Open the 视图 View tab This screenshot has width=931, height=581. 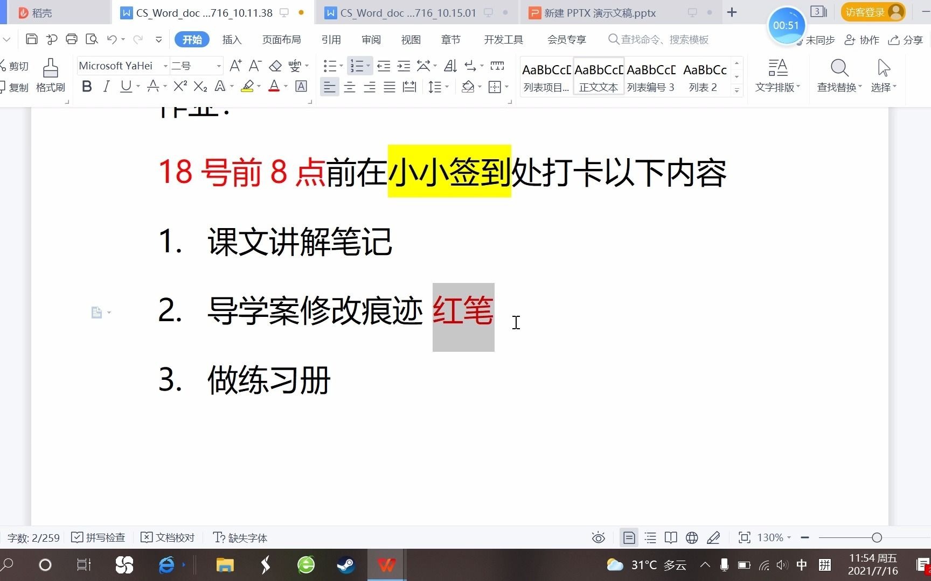click(411, 40)
